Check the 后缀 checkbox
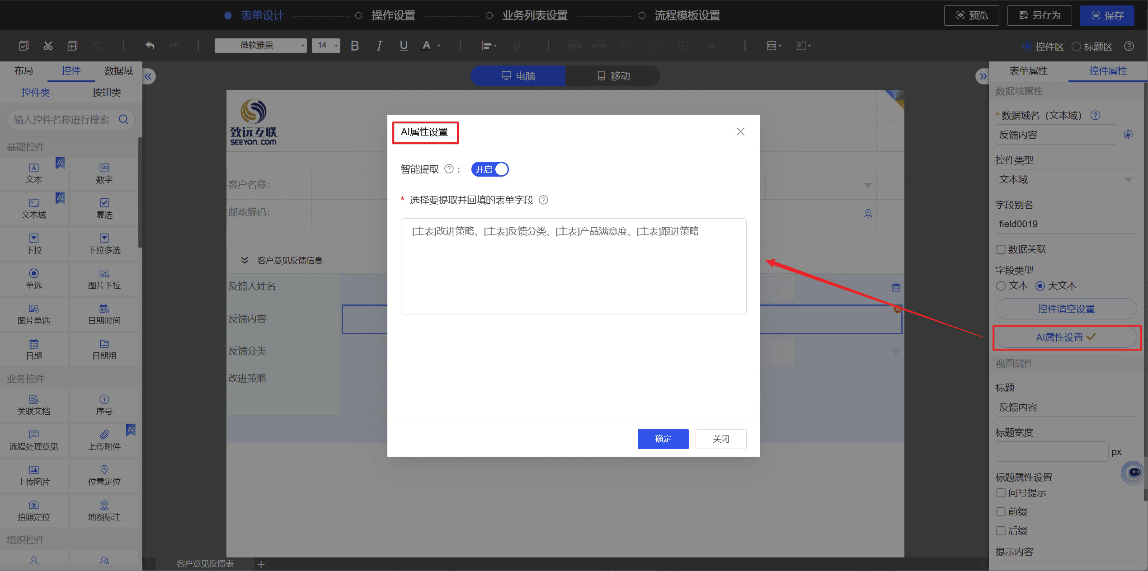This screenshot has width=1148, height=571. click(1001, 531)
